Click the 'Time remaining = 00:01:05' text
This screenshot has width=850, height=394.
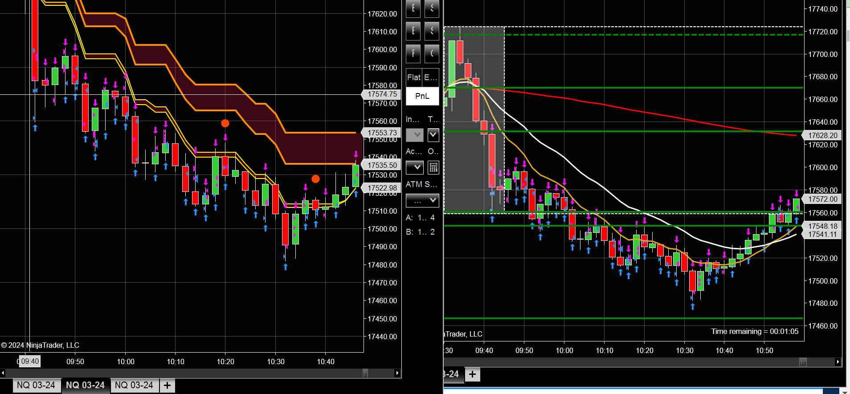coord(755,331)
